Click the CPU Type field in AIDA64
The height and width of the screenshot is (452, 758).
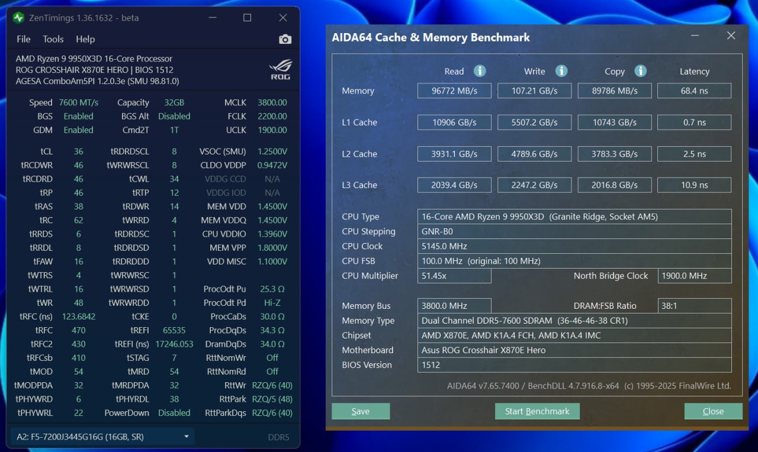(x=574, y=217)
